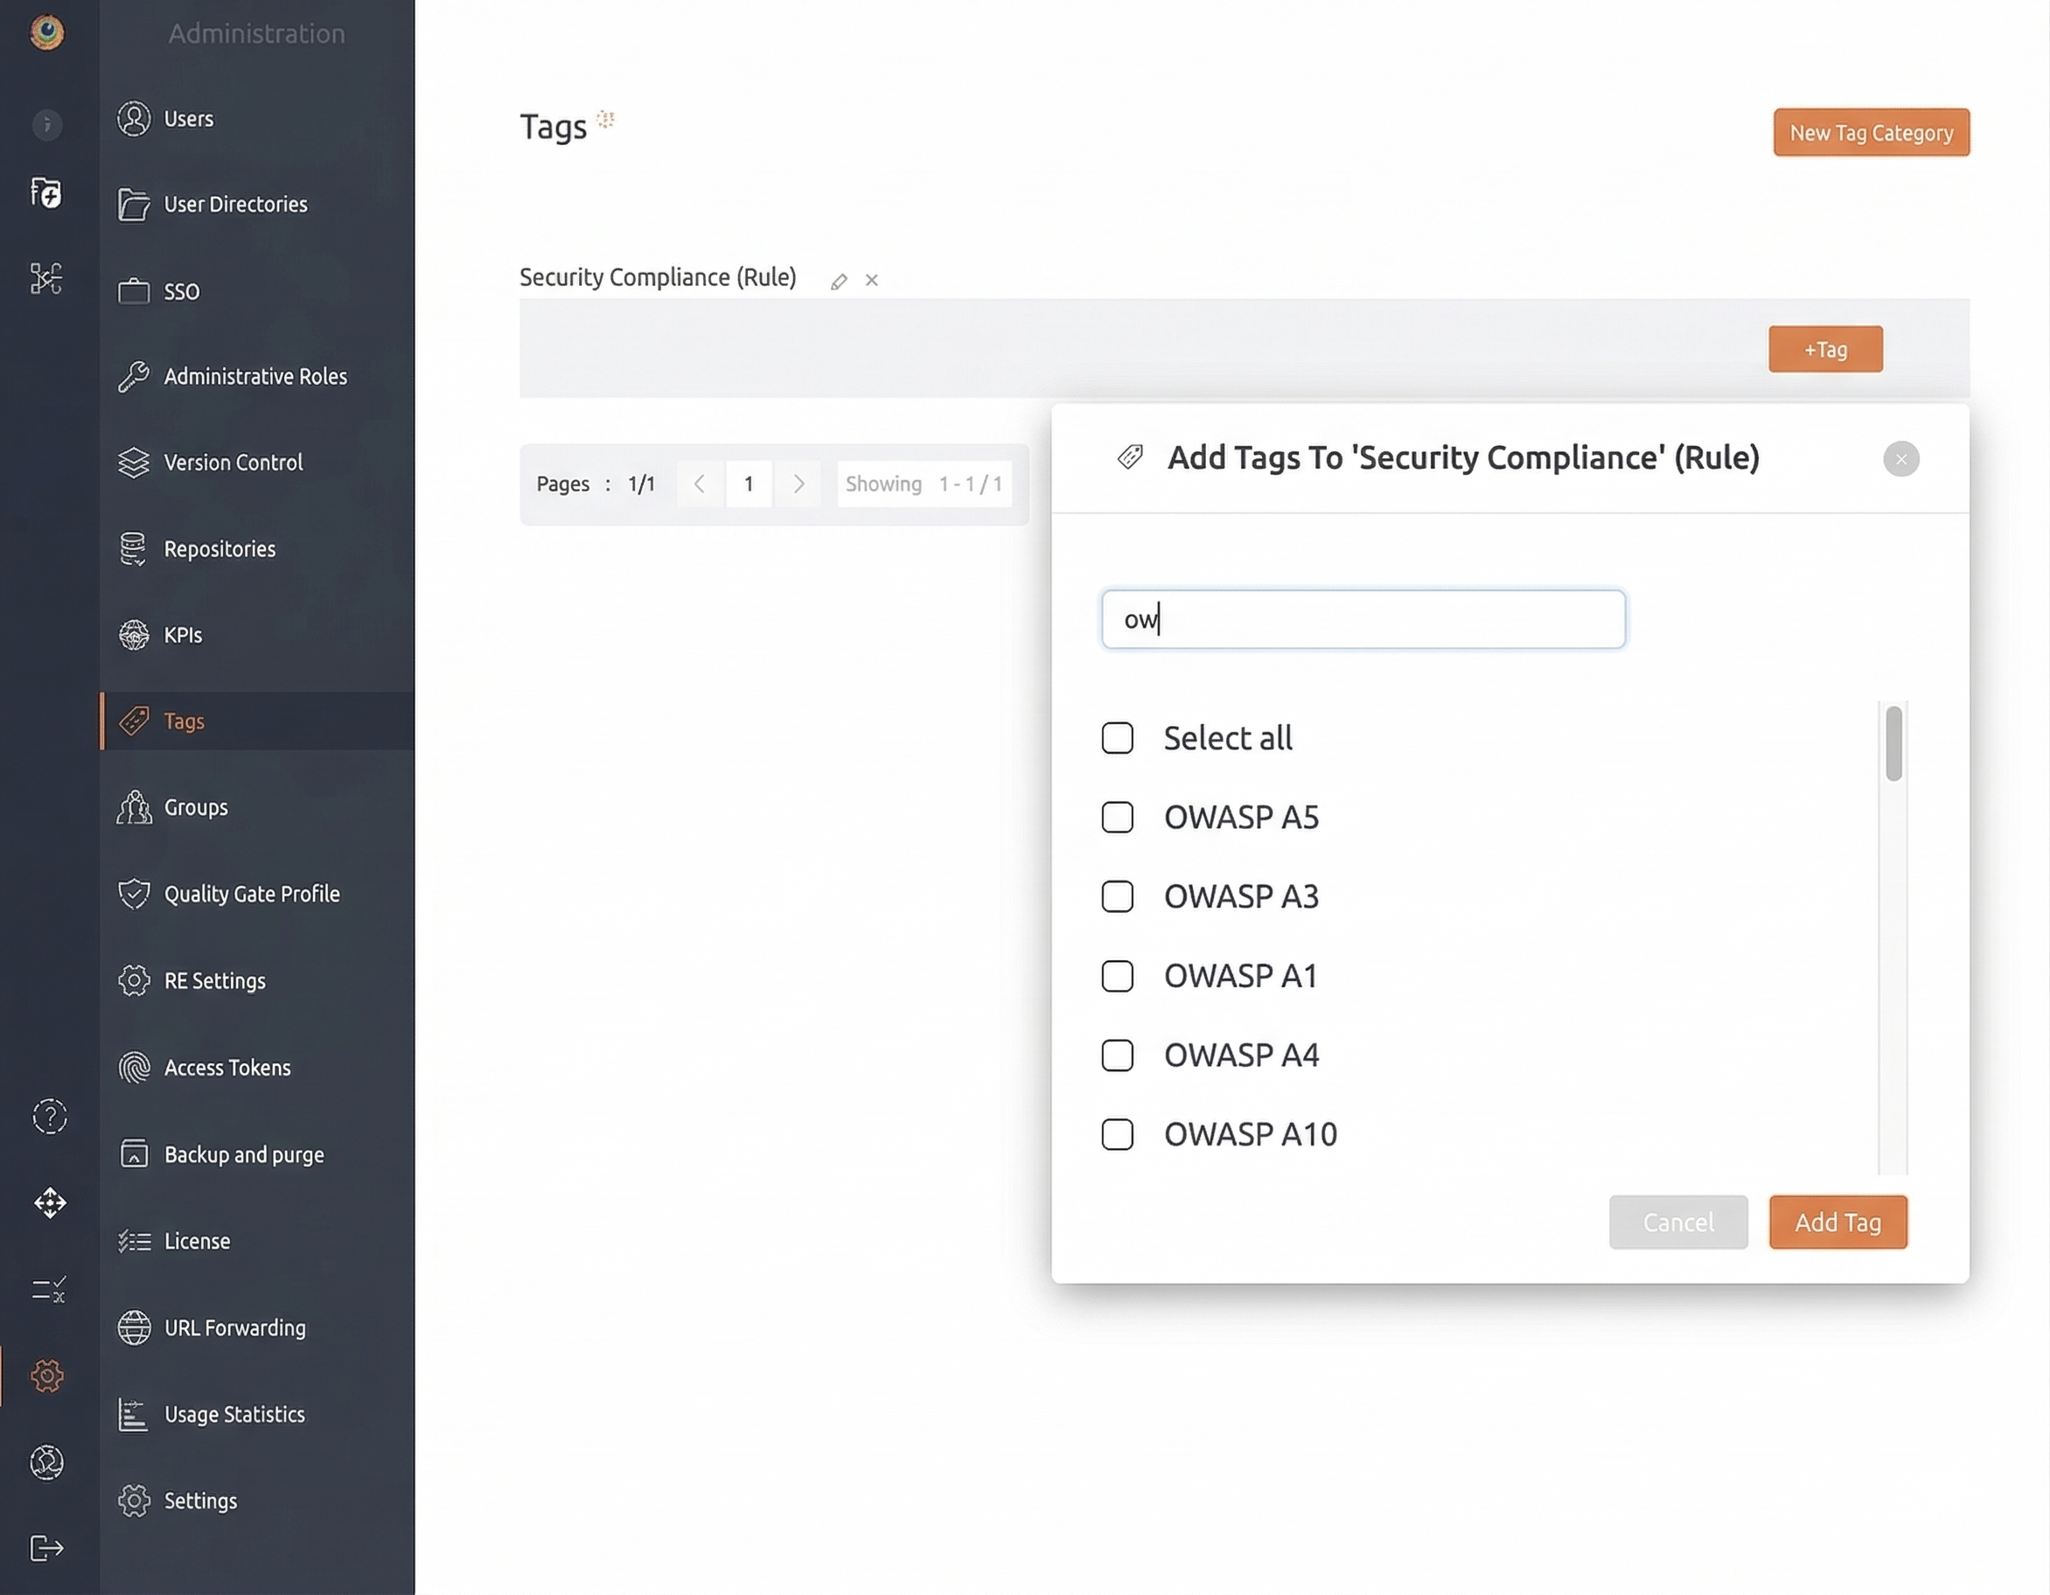The height and width of the screenshot is (1595, 2050).
Task: Tick the OWASP A5 checkbox
Action: tap(1117, 817)
